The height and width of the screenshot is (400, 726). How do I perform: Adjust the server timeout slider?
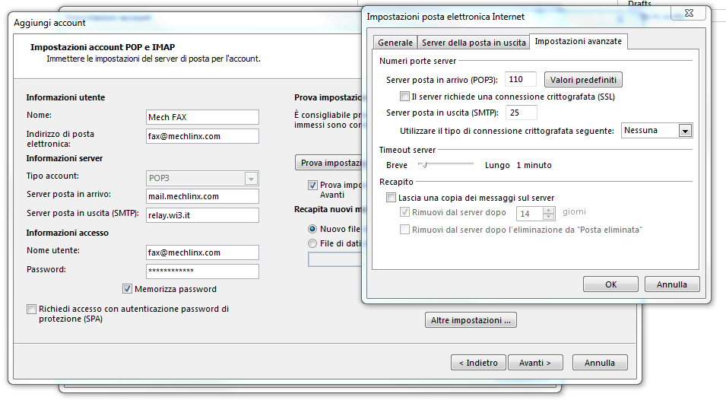423,165
